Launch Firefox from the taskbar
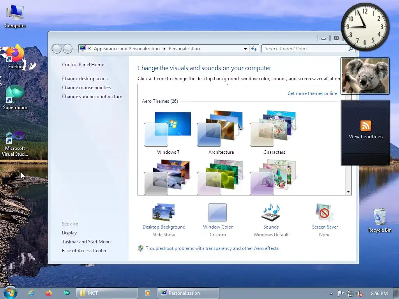 (49, 293)
